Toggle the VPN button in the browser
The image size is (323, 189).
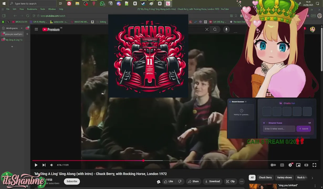(313, 16)
